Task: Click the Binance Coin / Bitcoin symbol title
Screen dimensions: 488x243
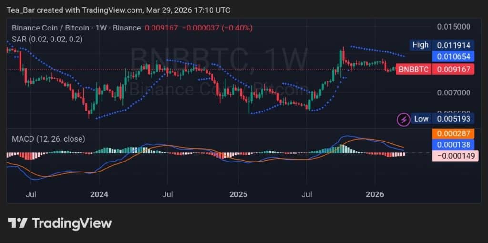Action: (x=76, y=28)
